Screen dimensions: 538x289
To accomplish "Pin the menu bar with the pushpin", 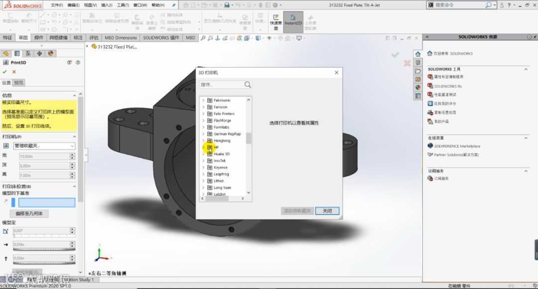I will coord(174,5).
